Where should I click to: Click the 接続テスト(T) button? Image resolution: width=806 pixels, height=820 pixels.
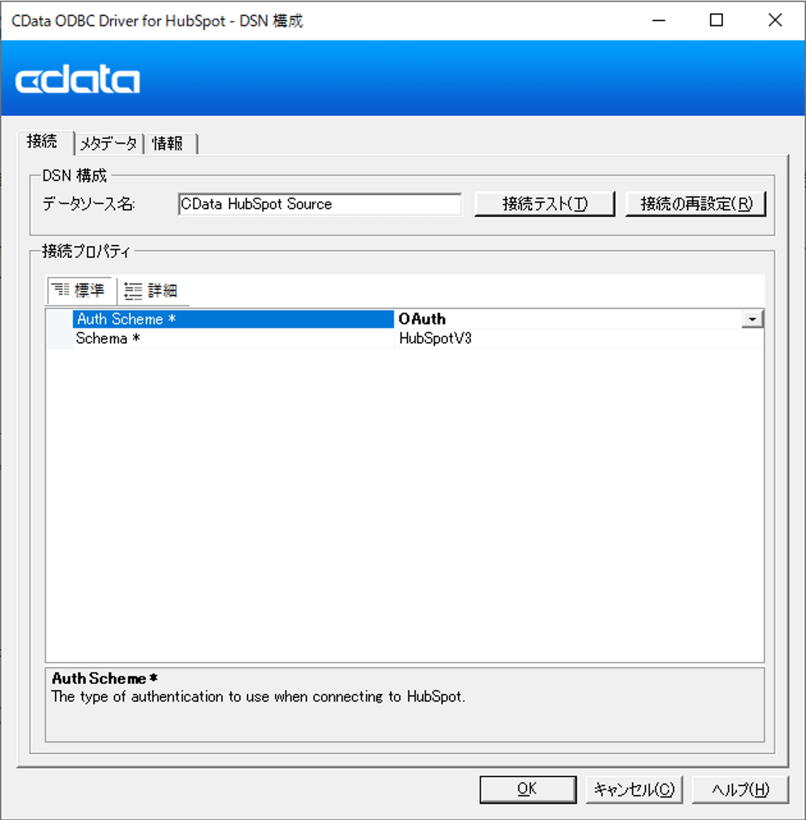(544, 204)
